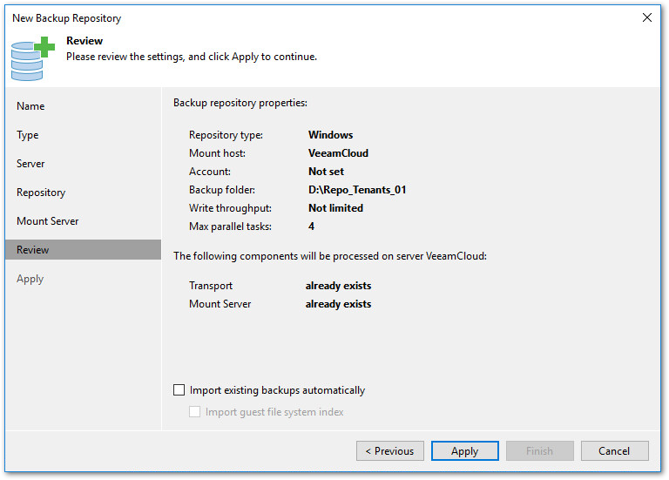Go to the Name step
The image size is (669, 480).
[x=30, y=106]
